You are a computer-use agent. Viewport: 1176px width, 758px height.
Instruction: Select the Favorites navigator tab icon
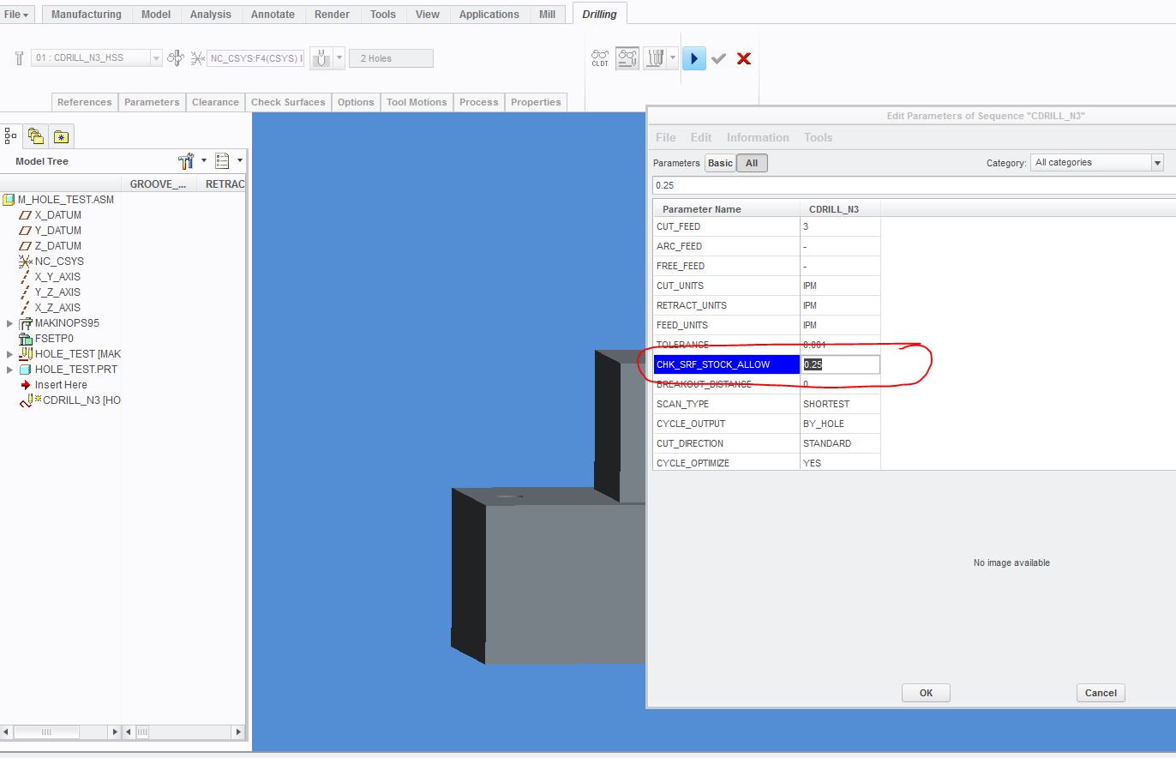(x=61, y=135)
